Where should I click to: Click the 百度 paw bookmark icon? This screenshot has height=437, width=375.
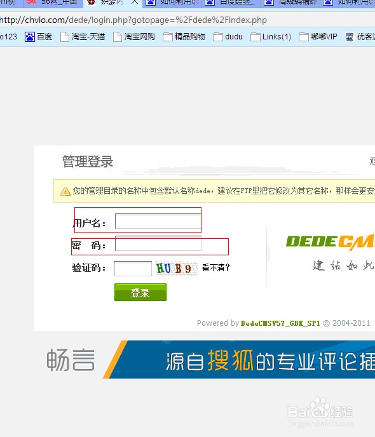pos(29,37)
